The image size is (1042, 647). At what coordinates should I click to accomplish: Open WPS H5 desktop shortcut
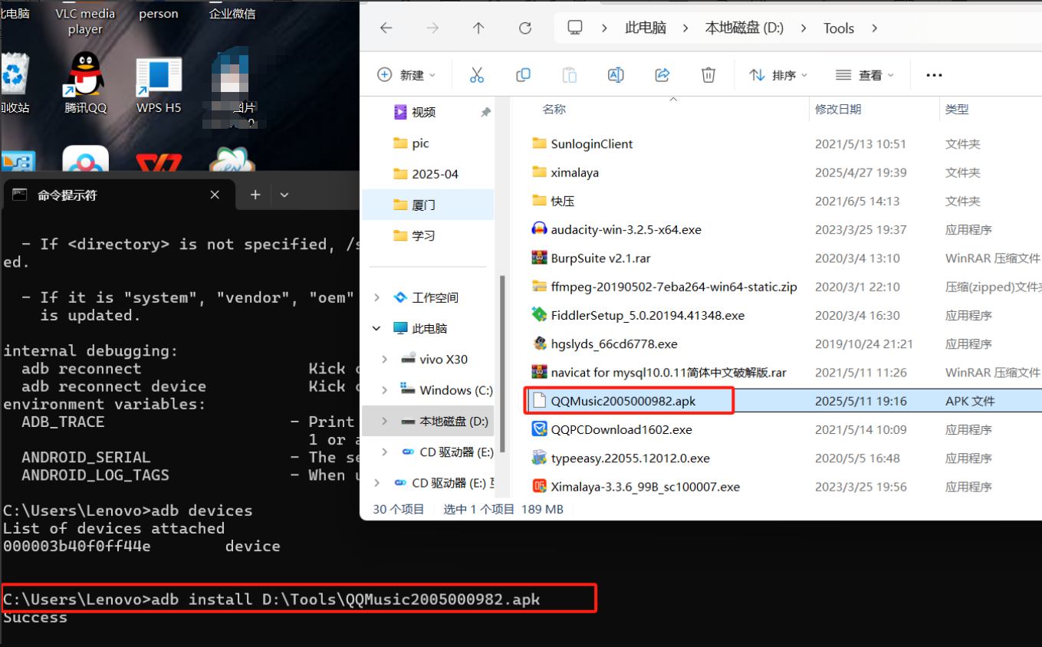(159, 85)
